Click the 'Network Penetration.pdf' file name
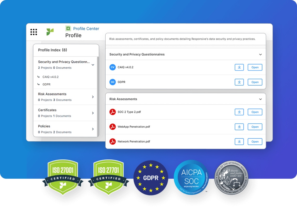The height and width of the screenshot is (208, 297). point(134,141)
